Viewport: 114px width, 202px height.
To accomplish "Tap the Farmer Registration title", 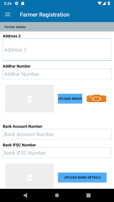I will [x=45, y=15].
